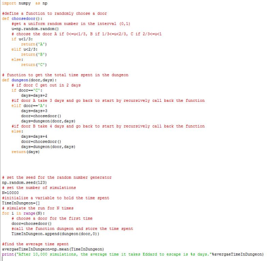Click the elif u<2/3: condition
Viewport: 267px width, 261px height.
tap(24, 49)
